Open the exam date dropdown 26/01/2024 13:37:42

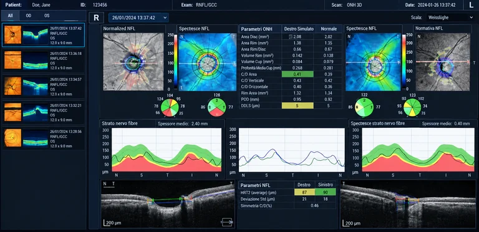138,17
